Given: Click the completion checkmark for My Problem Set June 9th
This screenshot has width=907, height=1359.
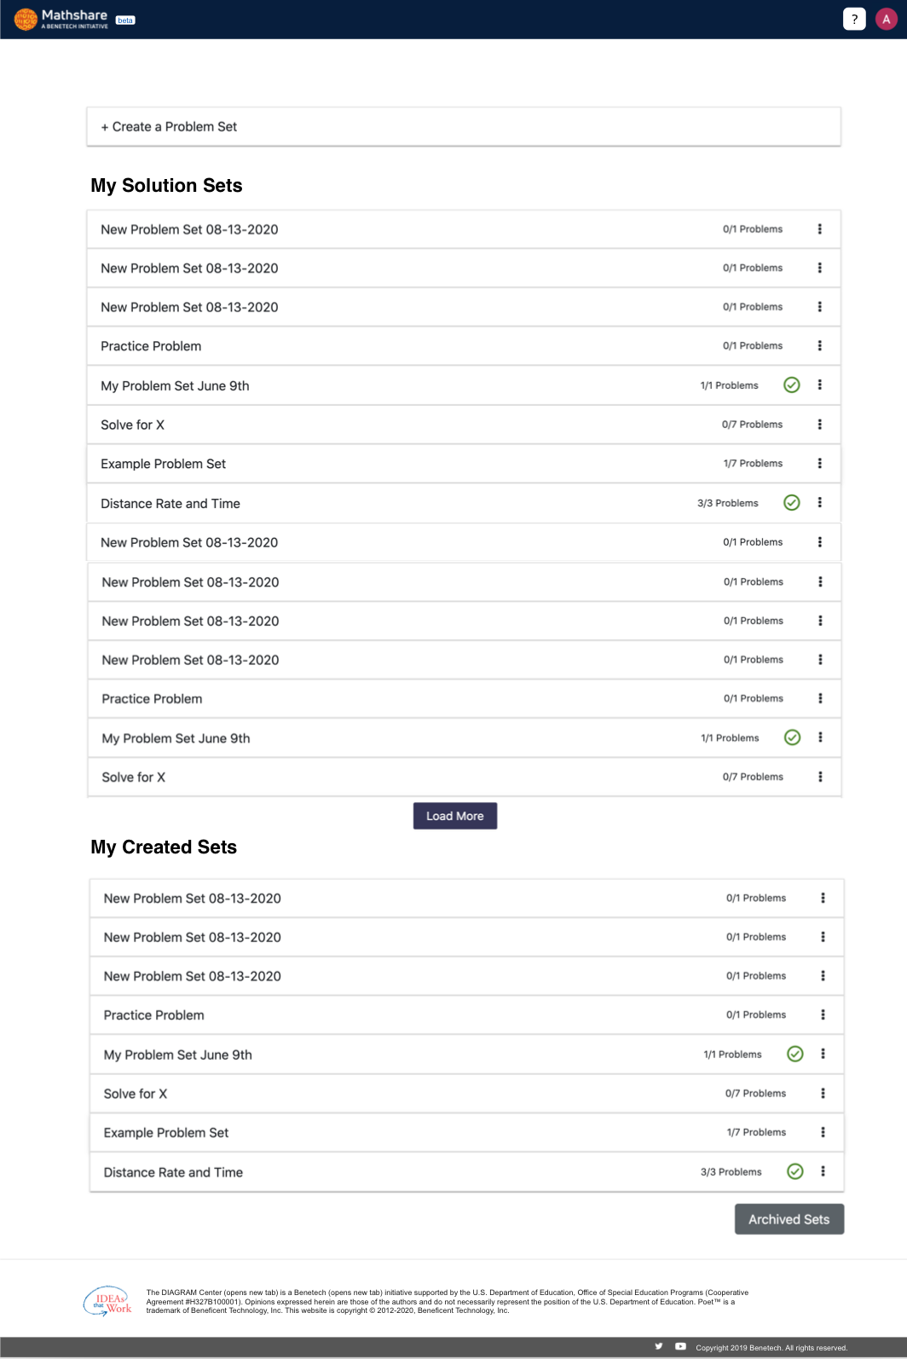Looking at the screenshot, I should tap(791, 385).
